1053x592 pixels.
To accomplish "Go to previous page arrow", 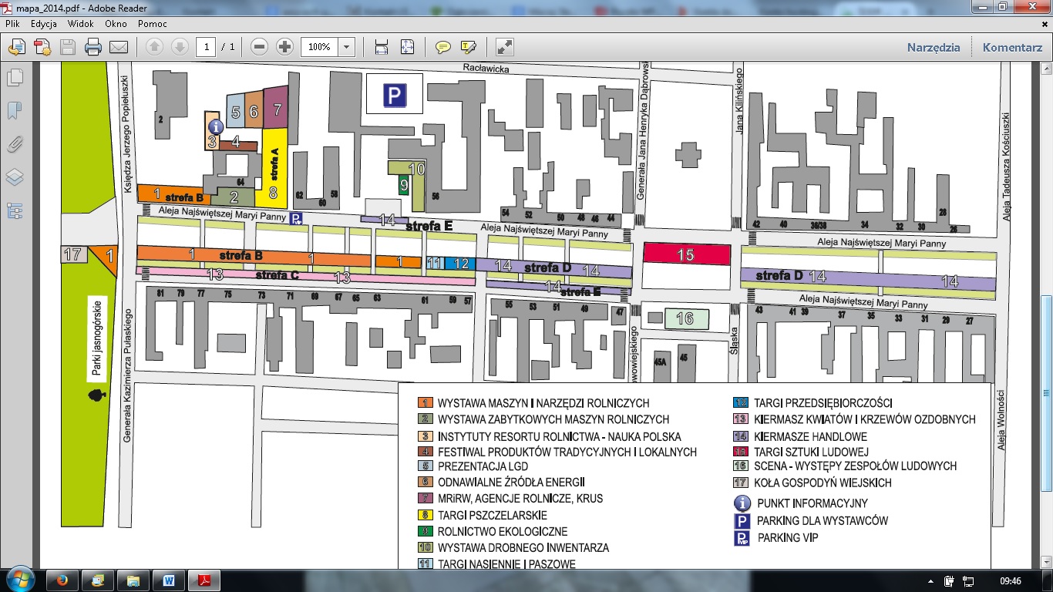I will [154, 47].
